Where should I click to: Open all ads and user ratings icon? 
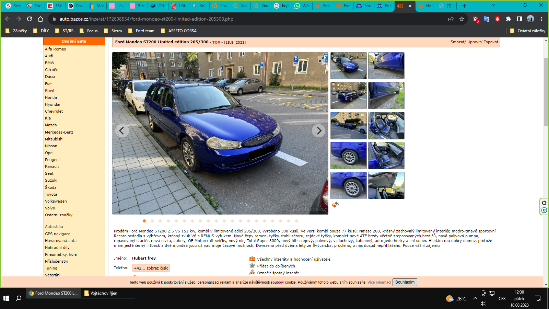[252, 259]
